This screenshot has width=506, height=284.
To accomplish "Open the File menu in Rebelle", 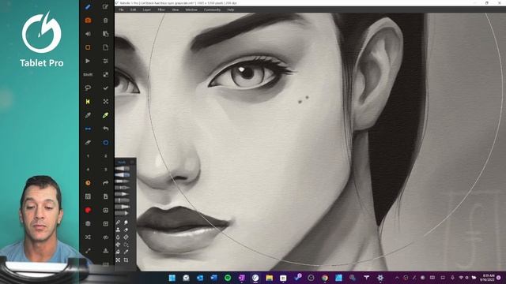I will click(121, 10).
